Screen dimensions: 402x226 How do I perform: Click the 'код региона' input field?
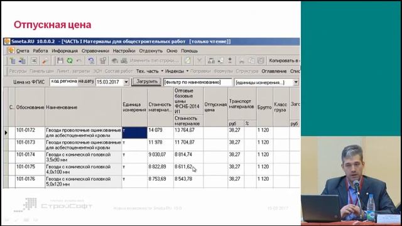63,82
